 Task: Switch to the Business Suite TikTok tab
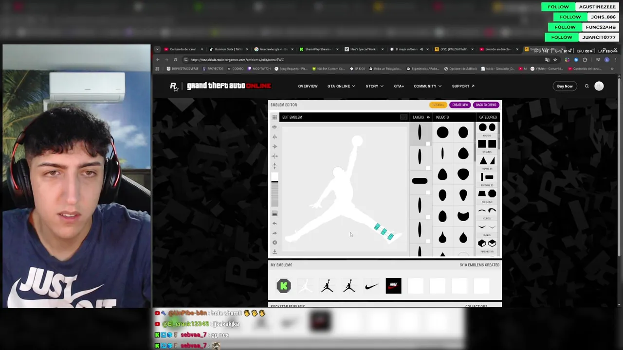pos(228,49)
